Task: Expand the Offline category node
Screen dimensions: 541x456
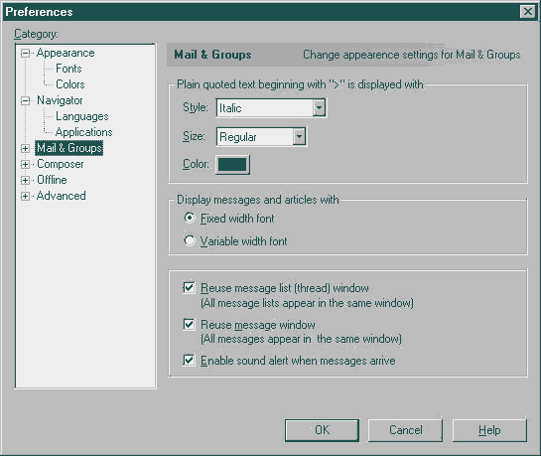Action: tap(25, 180)
